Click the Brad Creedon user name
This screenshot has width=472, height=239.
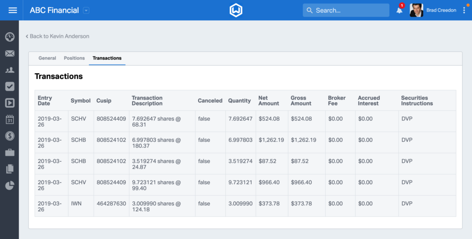(x=441, y=10)
